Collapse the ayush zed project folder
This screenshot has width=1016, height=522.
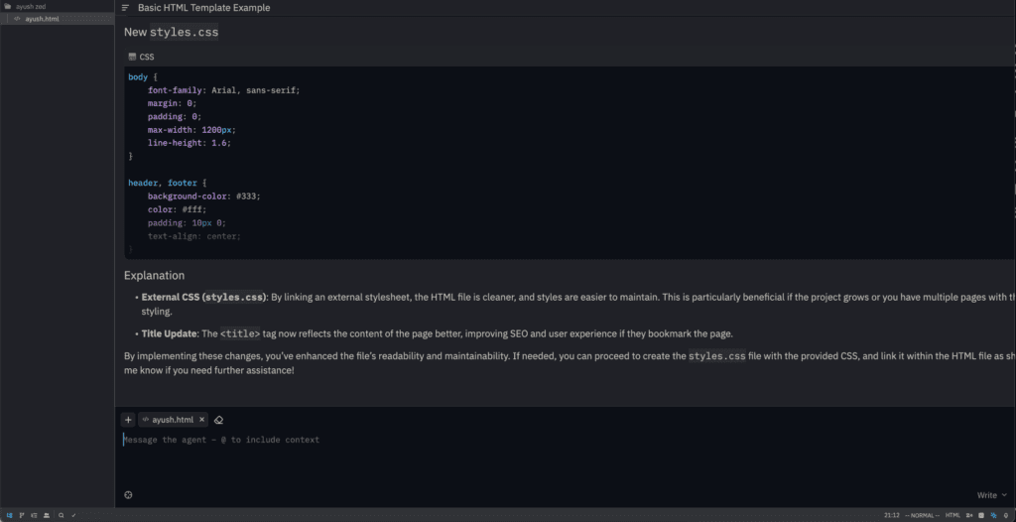click(x=30, y=7)
